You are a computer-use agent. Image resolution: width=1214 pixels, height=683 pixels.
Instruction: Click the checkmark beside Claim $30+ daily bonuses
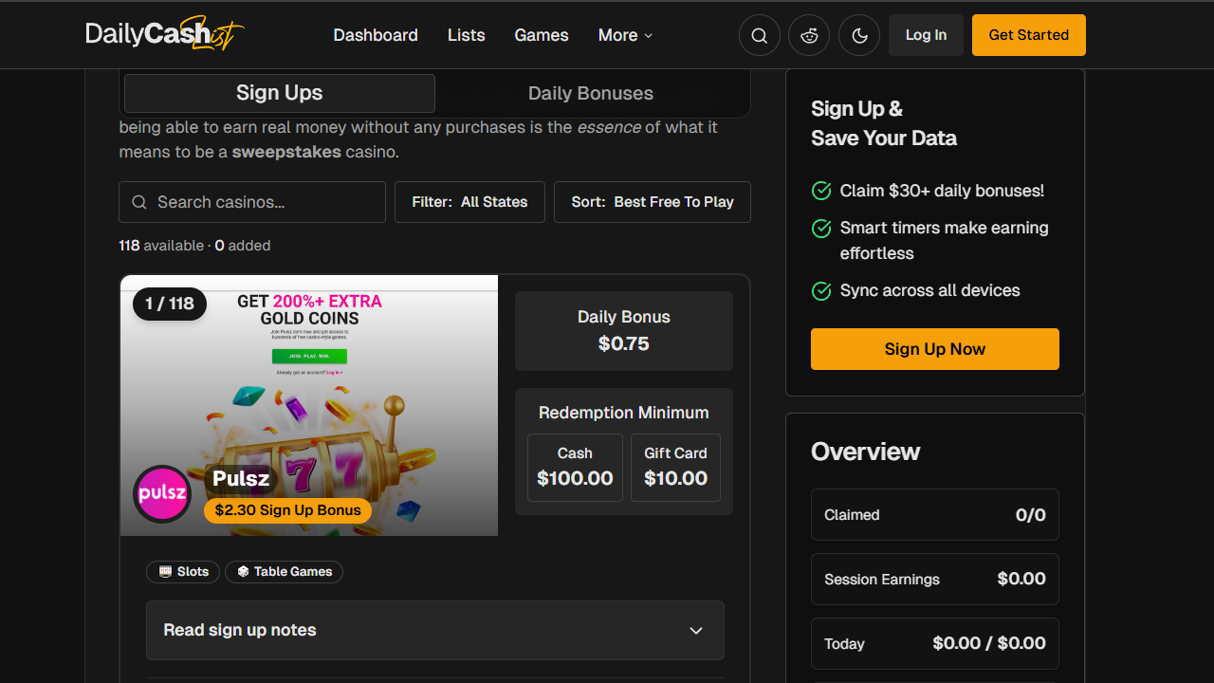[x=821, y=191]
